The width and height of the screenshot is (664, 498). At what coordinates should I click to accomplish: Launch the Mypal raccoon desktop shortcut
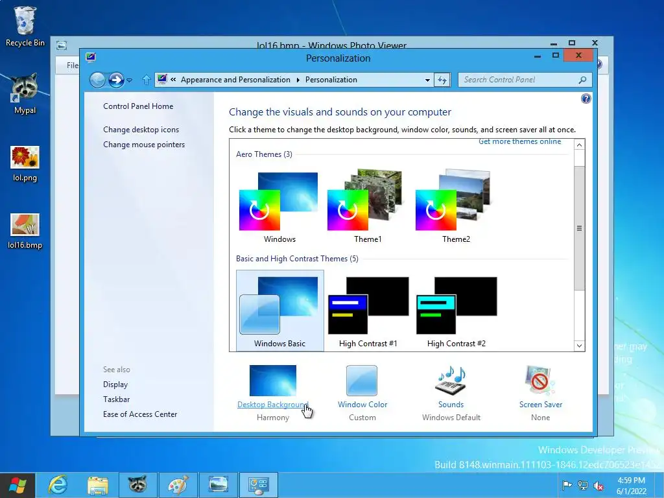point(25,94)
